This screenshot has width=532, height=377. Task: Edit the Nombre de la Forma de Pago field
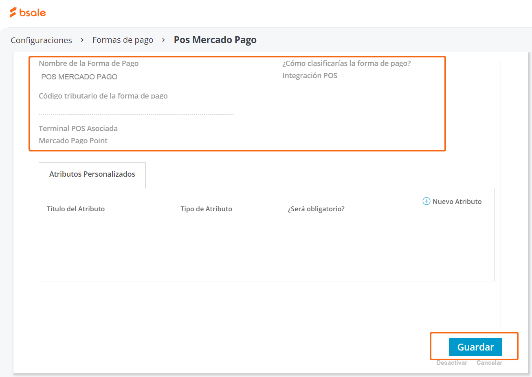pos(136,77)
